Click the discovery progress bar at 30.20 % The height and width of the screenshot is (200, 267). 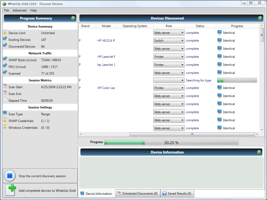171,142
